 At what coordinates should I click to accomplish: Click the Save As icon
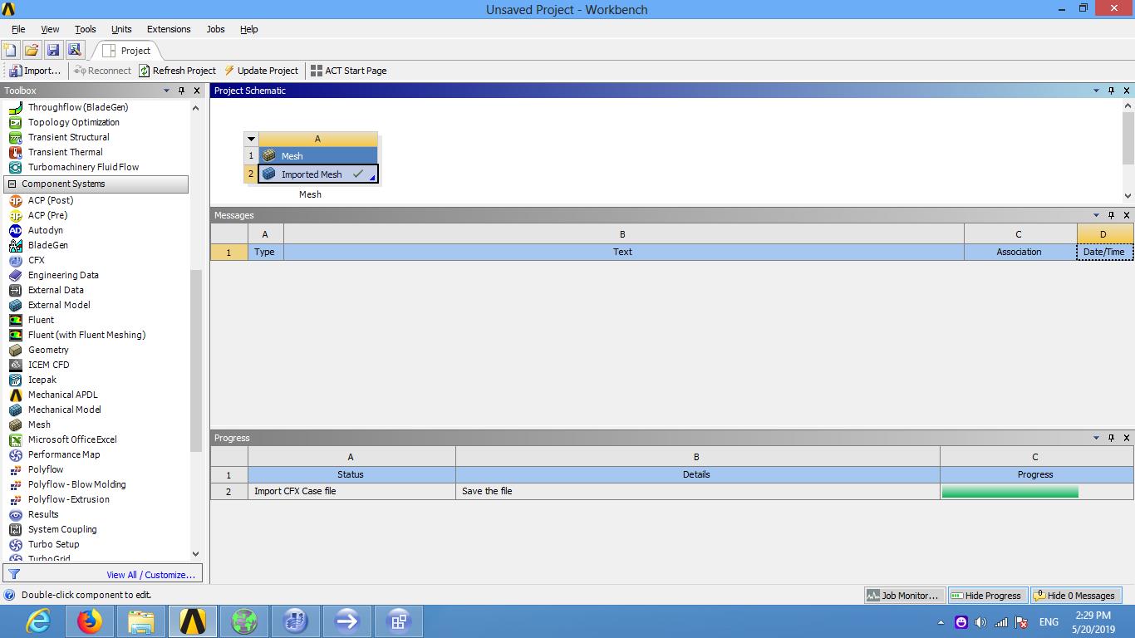75,50
